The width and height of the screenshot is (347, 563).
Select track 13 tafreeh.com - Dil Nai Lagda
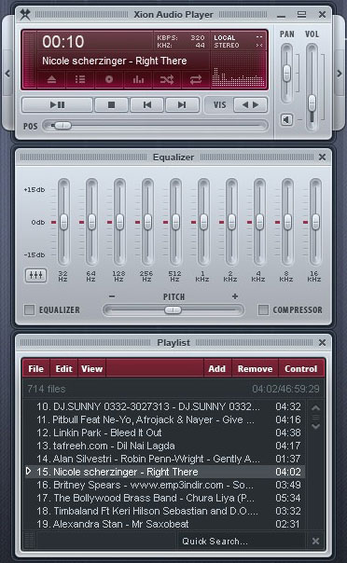click(165, 446)
